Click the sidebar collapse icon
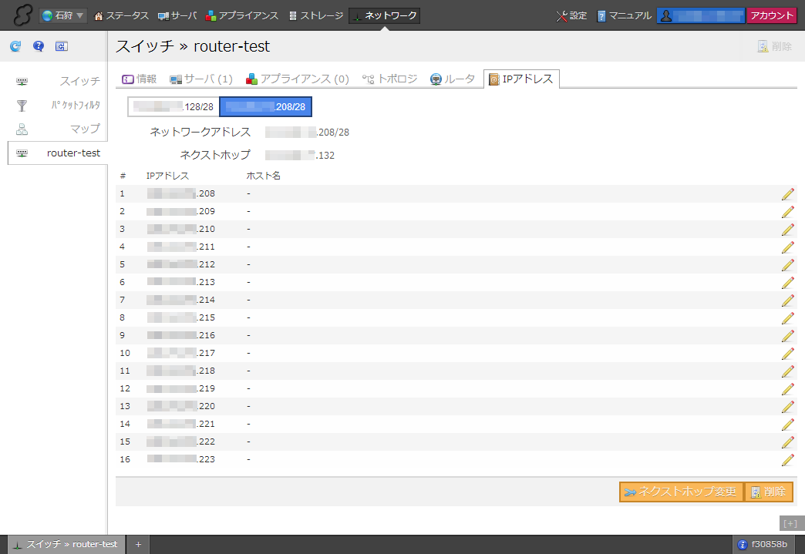The width and height of the screenshot is (805, 554). click(62, 47)
